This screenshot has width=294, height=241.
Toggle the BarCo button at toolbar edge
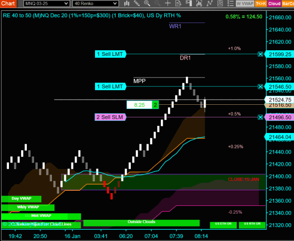[x=288, y=4]
